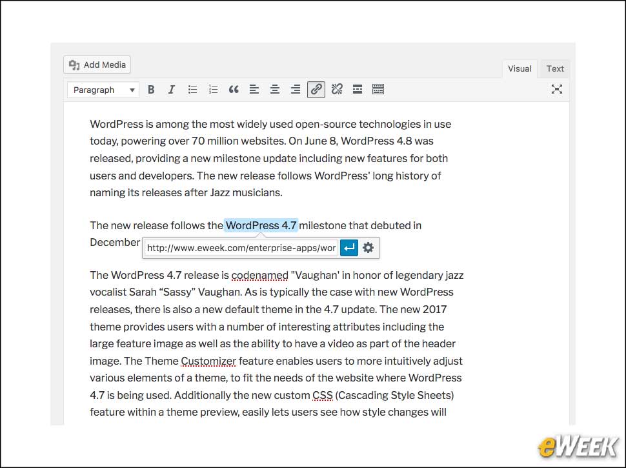Toggle bold formatting

(x=151, y=90)
